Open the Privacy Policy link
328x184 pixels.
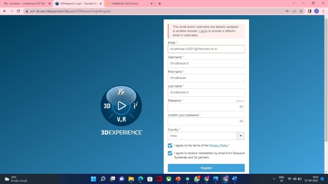click(218, 145)
